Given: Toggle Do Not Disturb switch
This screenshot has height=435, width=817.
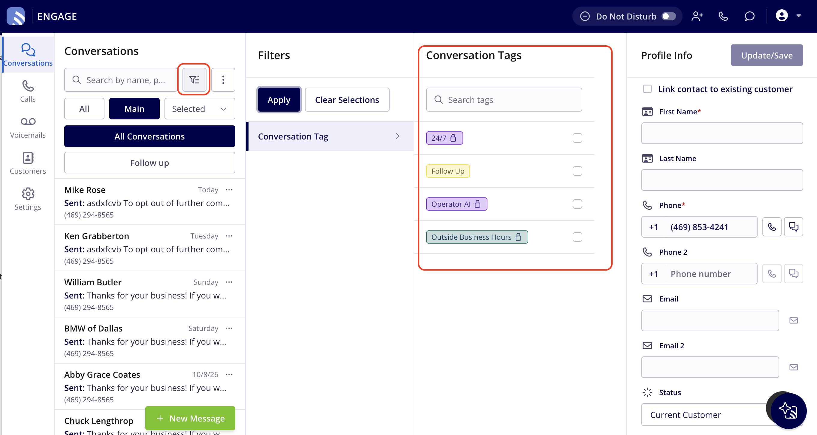Looking at the screenshot, I should point(668,16).
